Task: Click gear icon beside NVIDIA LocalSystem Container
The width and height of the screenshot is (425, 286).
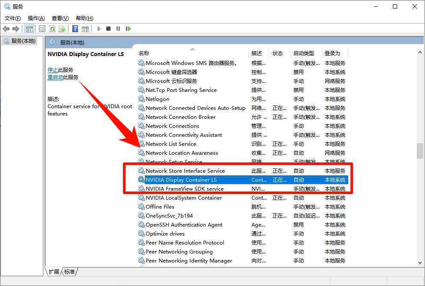Action: (x=141, y=197)
